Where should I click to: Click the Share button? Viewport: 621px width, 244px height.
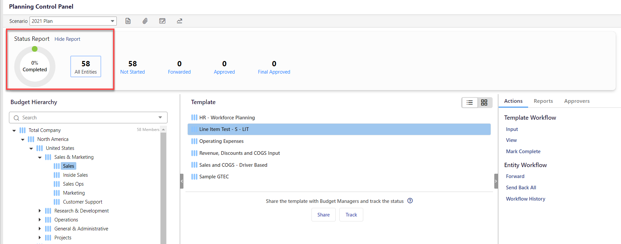pyautogui.click(x=323, y=215)
